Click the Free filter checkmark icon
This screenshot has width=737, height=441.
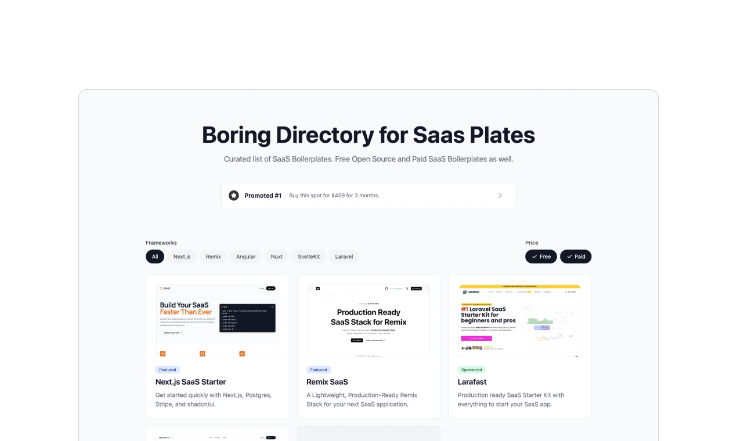coord(534,256)
